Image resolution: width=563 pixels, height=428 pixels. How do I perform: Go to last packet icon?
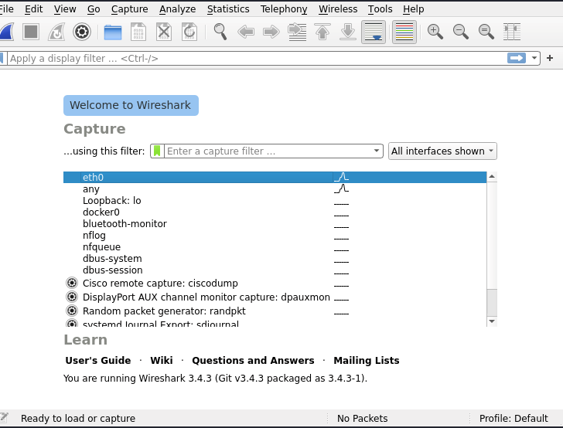(x=348, y=32)
